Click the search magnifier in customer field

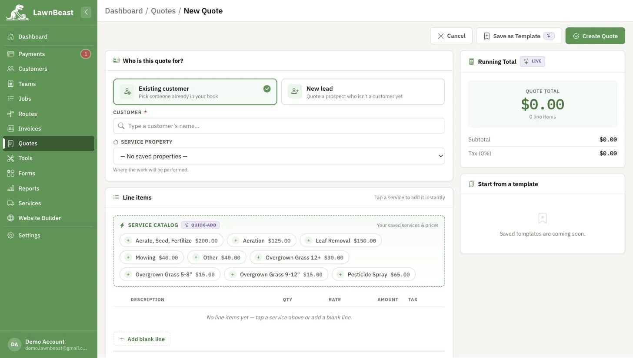(x=121, y=126)
